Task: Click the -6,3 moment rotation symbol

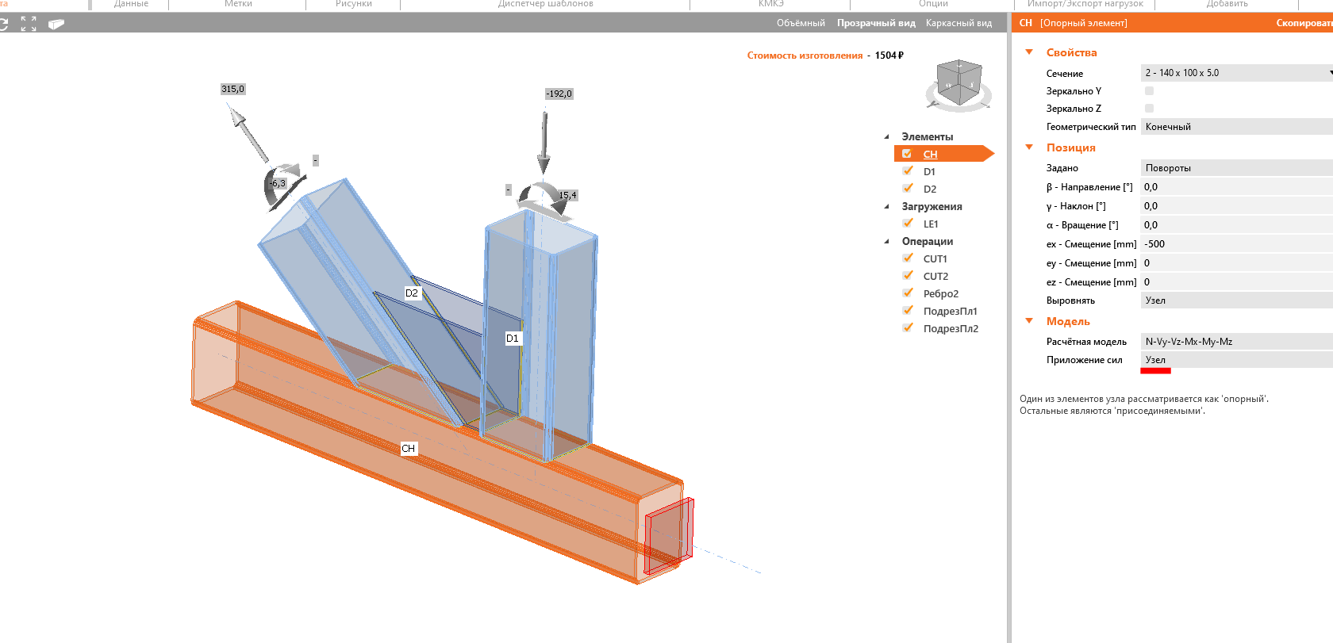Action: pos(282,186)
